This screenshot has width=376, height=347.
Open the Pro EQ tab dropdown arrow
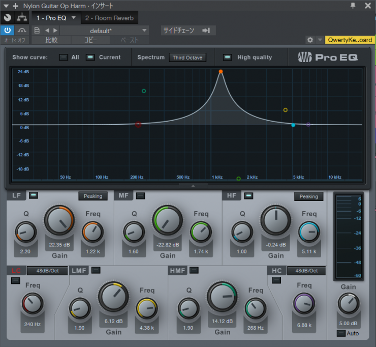tap(74, 17)
